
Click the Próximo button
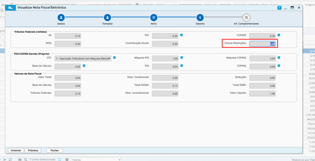[x=33, y=150]
